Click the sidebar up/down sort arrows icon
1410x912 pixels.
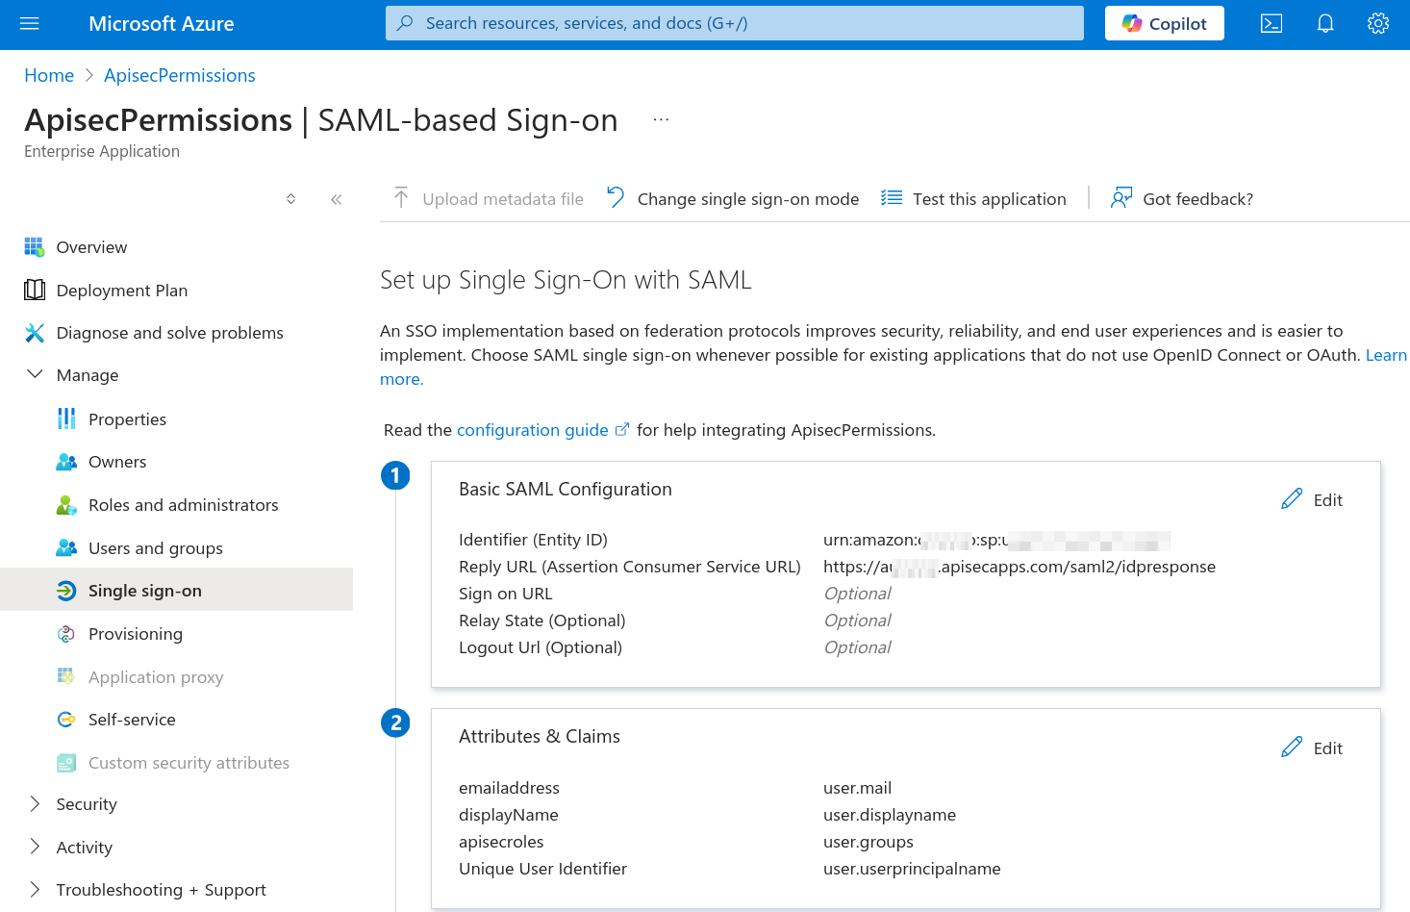pos(291,199)
